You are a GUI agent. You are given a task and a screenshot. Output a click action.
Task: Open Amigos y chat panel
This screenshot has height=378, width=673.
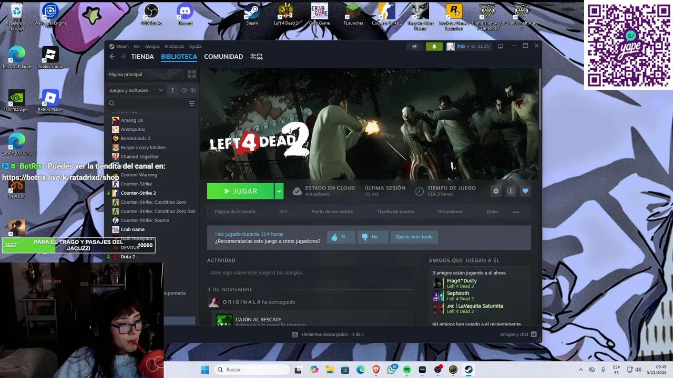[x=518, y=334]
